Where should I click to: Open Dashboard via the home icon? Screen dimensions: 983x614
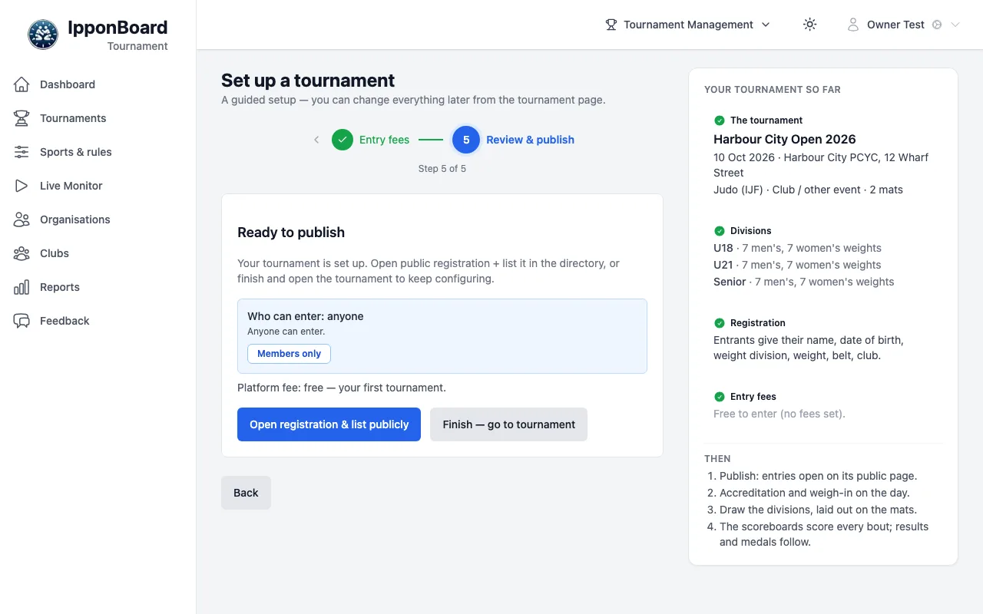(22, 84)
